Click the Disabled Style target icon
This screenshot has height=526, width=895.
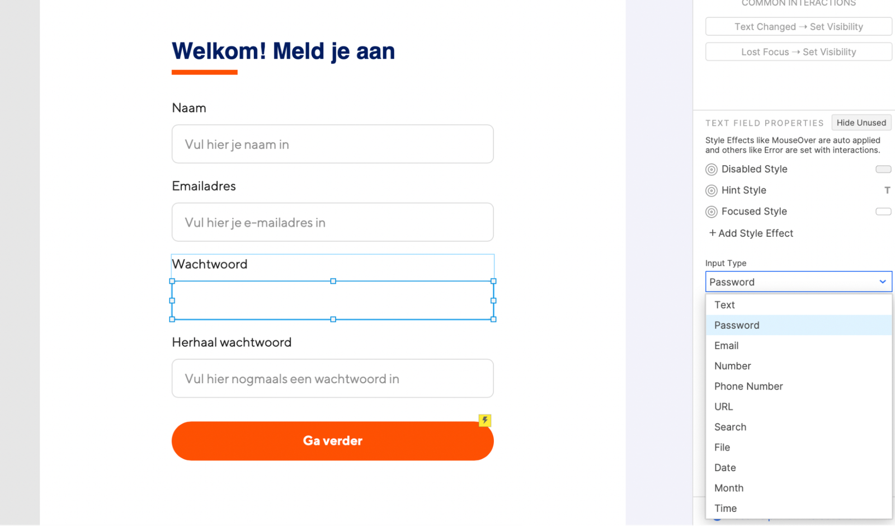click(x=712, y=169)
